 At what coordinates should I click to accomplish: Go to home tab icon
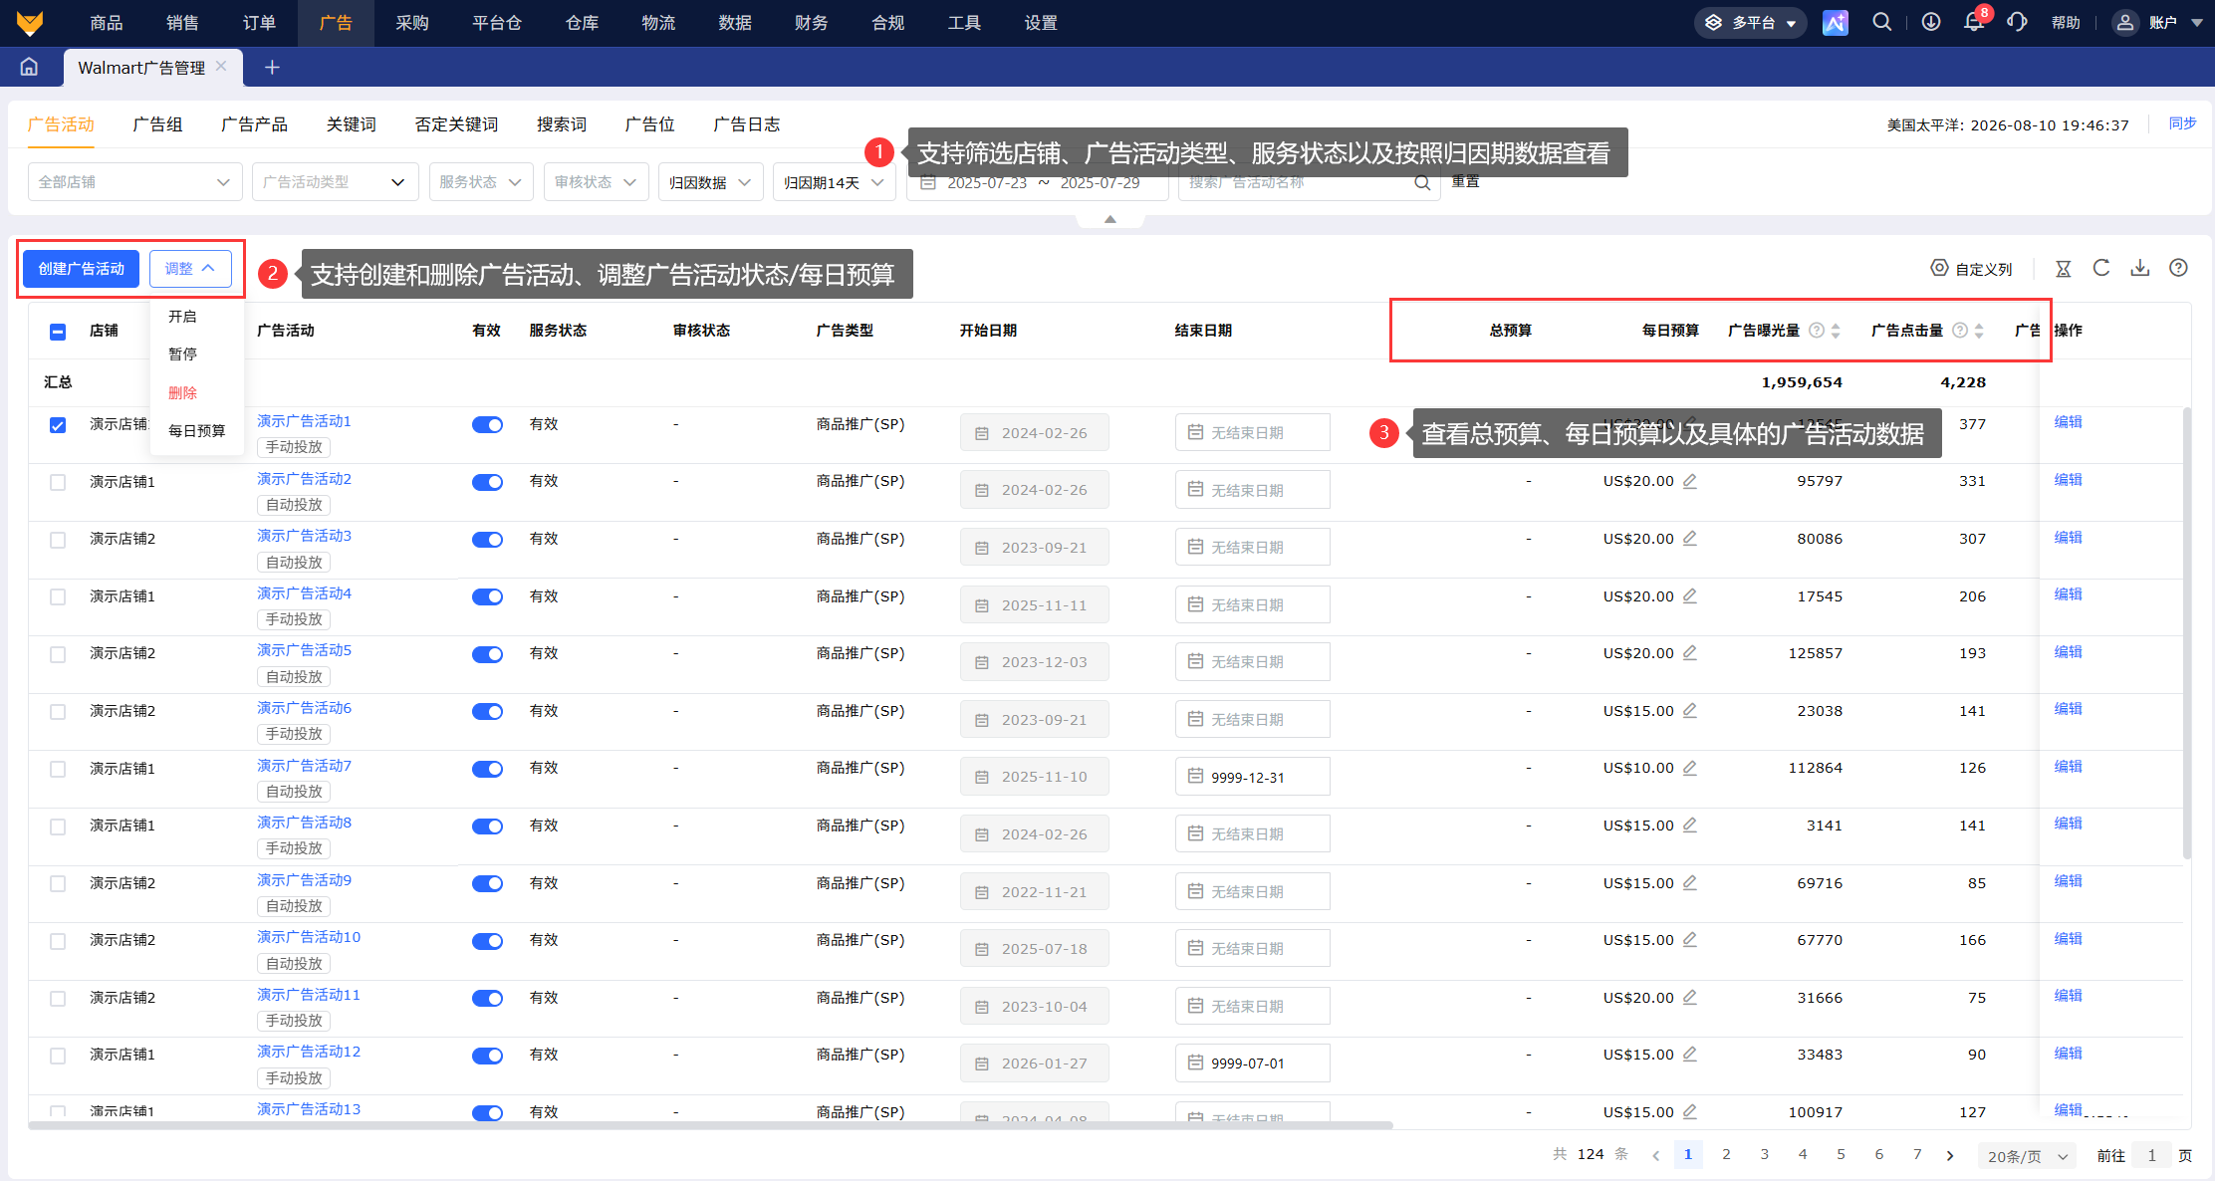(x=29, y=67)
